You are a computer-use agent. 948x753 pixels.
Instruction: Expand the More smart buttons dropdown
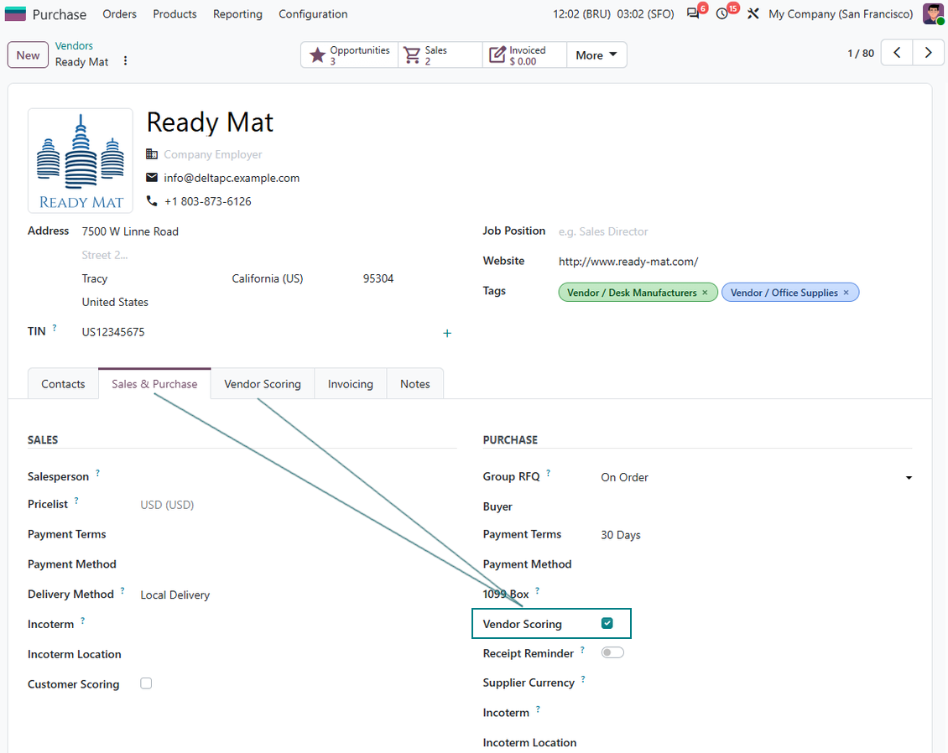click(x=596, y=55)
